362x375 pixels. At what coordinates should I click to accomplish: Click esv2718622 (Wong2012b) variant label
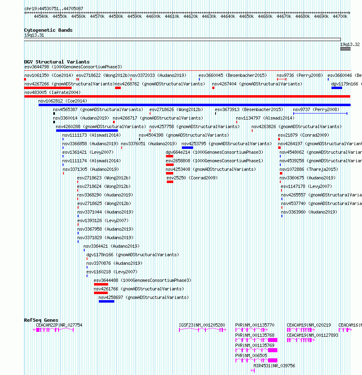[x=103, y=75]
